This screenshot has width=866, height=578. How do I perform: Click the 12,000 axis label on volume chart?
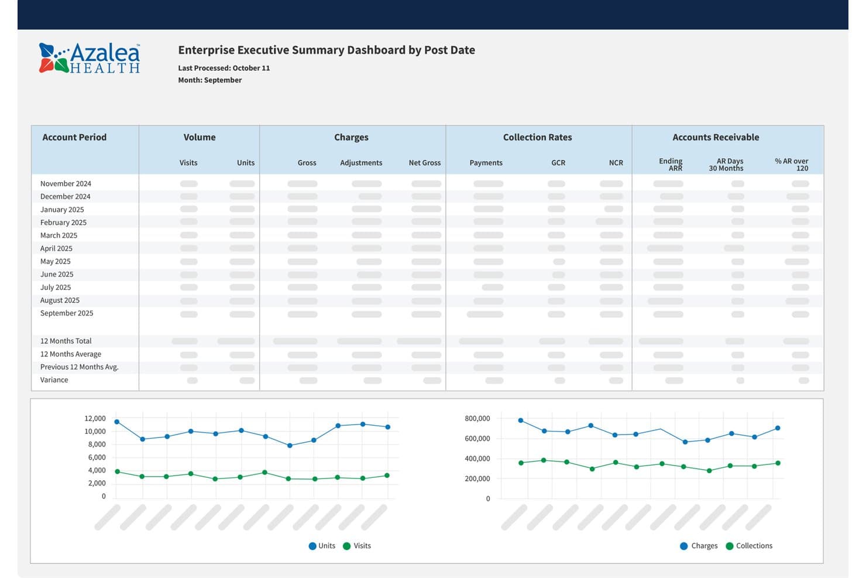coord(95,418)
